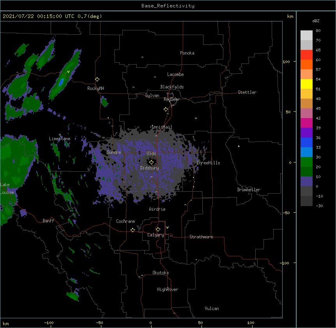This screenshot has height=328, width=336.
Task: Click the 0.7(deg) elevation angle text
Action: pyautogui.click(x=90, y=16)
